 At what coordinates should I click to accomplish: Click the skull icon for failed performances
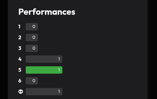tap(21, 92)
